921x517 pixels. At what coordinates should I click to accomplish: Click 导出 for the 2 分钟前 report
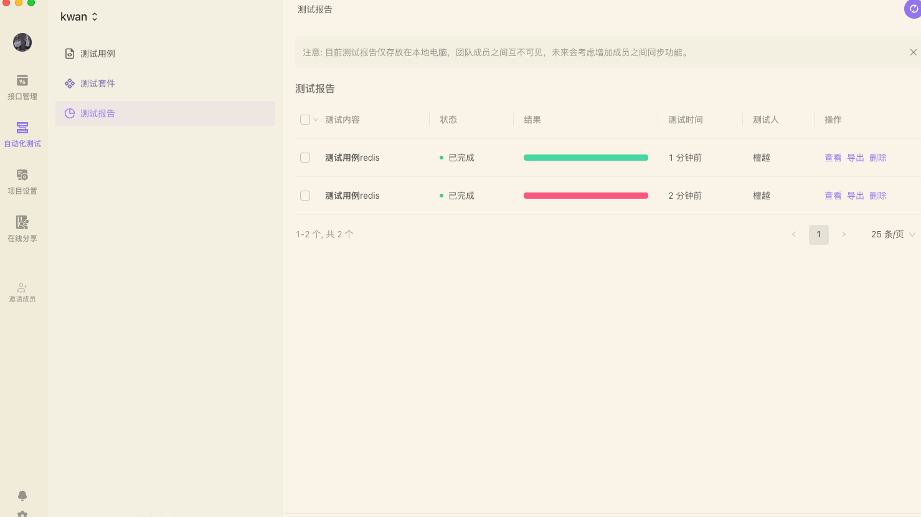[856, 196]
